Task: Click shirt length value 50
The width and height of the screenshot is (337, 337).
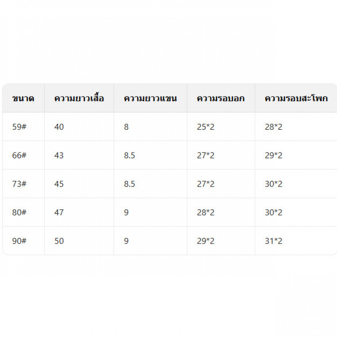Action: tap(59, 241)
